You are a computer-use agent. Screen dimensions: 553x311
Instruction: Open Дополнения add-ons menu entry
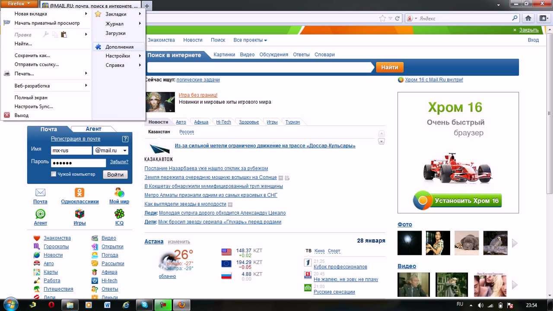click(x=118, y=47)
